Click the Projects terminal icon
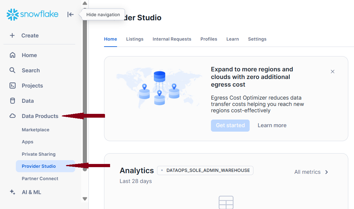Viewport: 354px width, 209px height. point(13,86)
